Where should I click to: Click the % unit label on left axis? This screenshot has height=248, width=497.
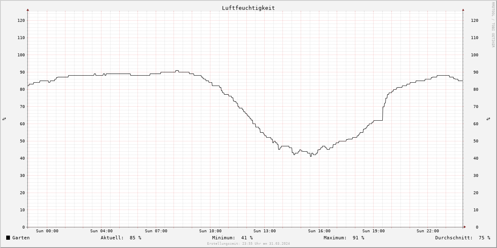pos(4,119)
